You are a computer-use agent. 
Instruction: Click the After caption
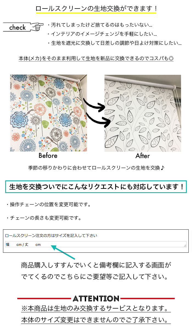coord(143,156)
